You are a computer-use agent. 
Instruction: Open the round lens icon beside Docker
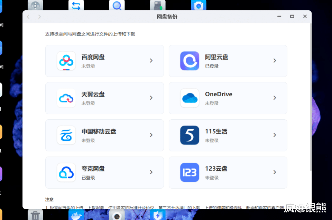pos(117,215)
